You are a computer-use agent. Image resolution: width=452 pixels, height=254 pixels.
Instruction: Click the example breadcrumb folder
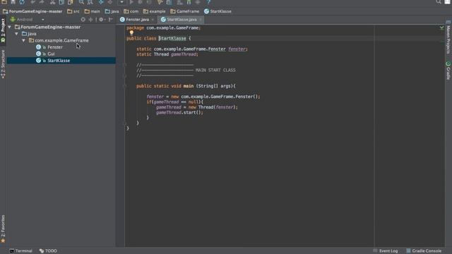(155, 11)
